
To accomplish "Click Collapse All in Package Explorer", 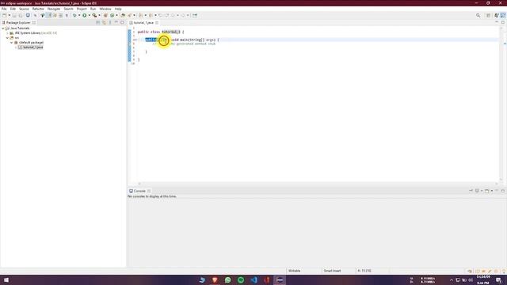I will (x=98, y=23).
